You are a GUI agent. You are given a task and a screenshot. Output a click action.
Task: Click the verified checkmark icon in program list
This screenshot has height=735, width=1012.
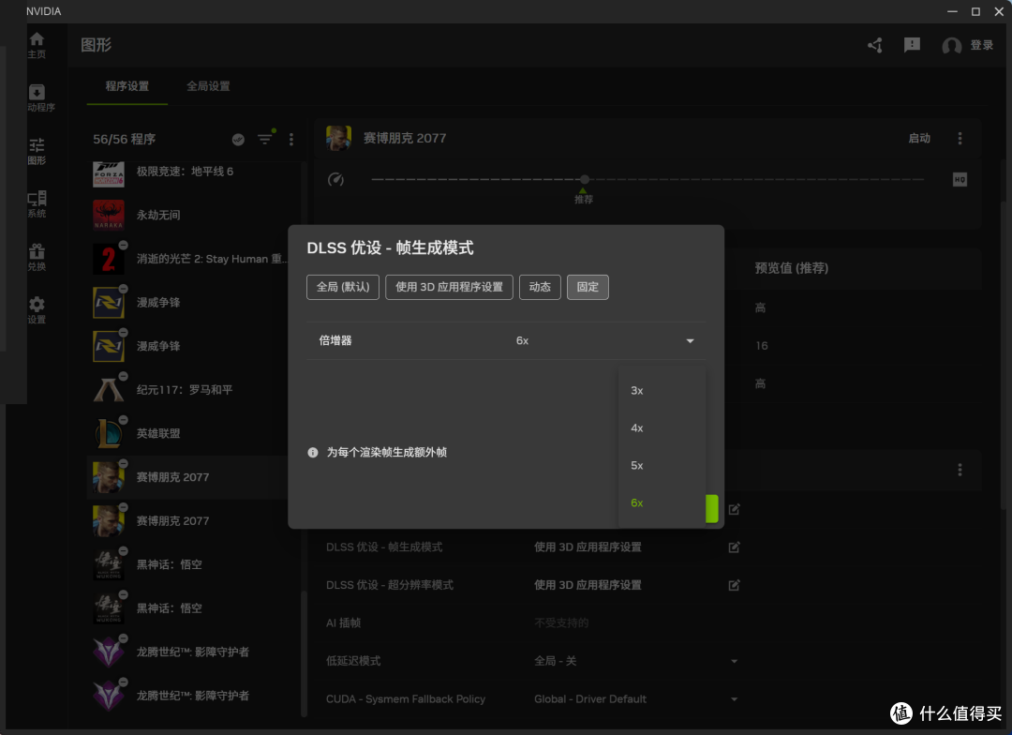coord(238,140)
